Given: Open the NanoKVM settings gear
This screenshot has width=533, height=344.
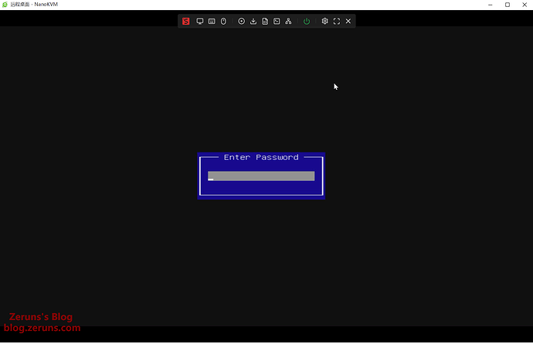Looking at the screenshot, I should [325, 22].
